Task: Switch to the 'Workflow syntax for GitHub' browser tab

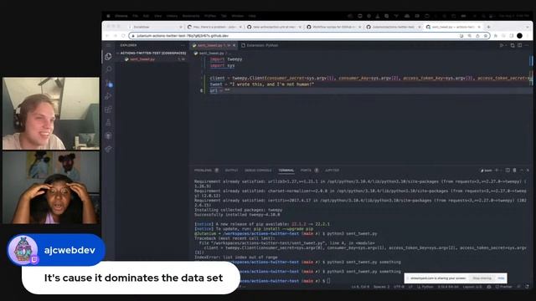Action: tap(334, 27)
